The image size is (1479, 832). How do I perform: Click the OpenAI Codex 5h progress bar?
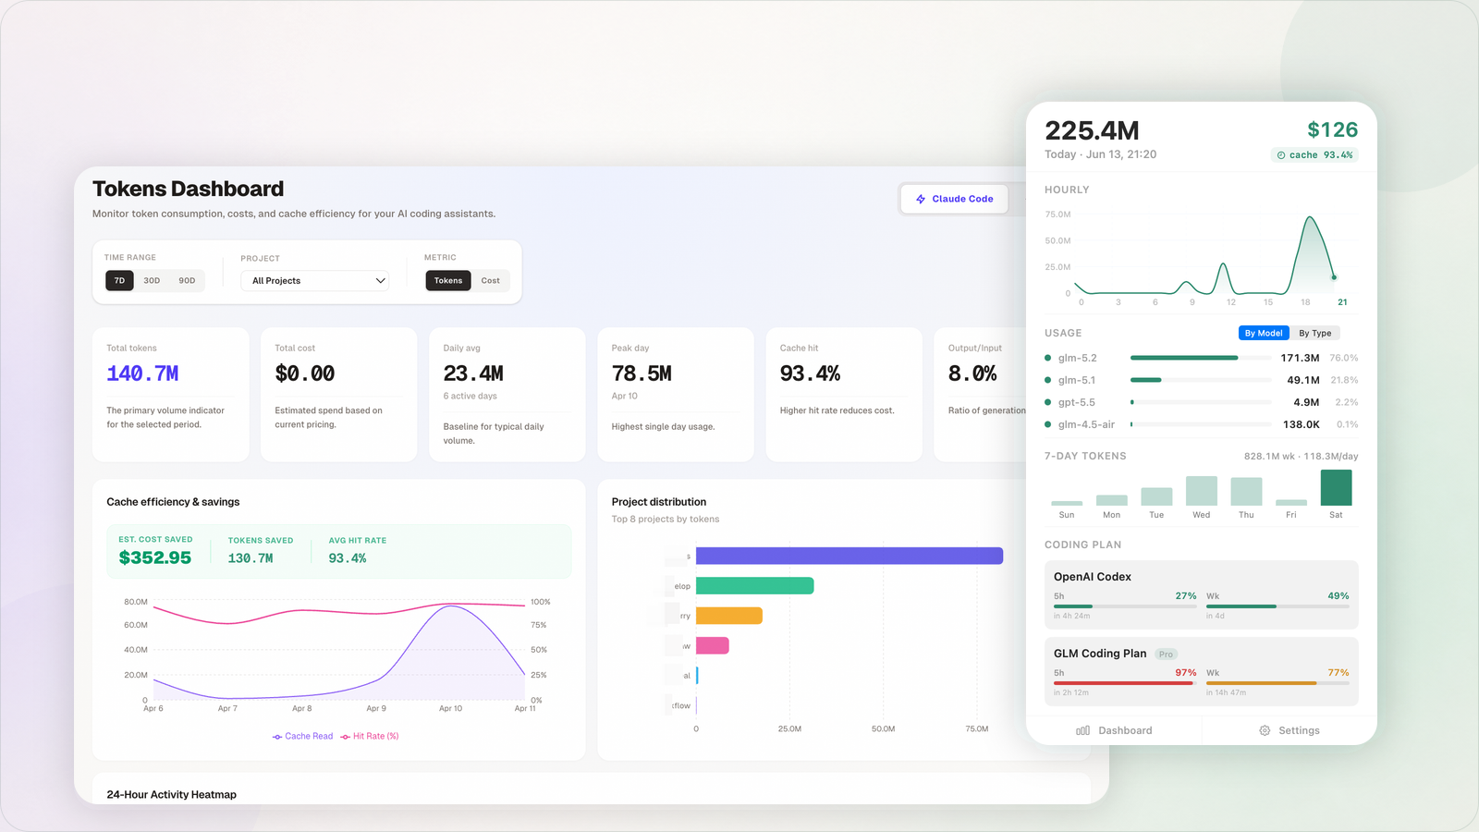[1125, 606]
